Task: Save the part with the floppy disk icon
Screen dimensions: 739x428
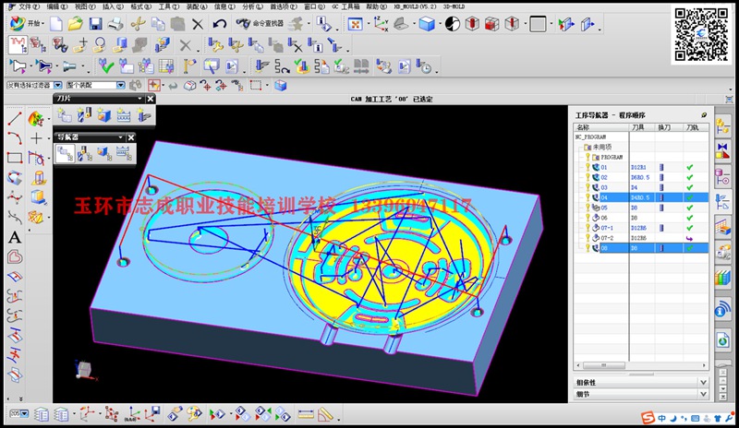Action: coord(96,24)
